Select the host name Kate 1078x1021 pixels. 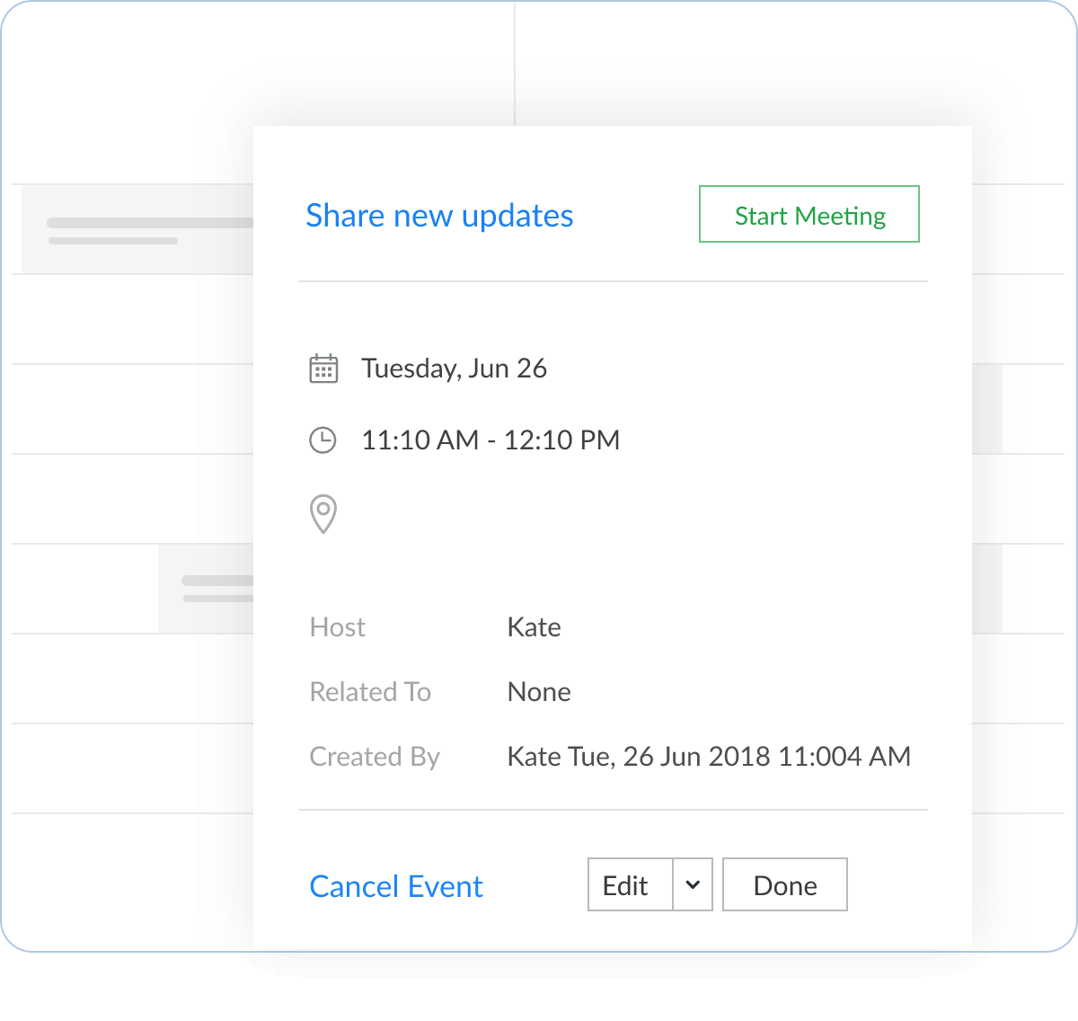(x=534, y=627)
